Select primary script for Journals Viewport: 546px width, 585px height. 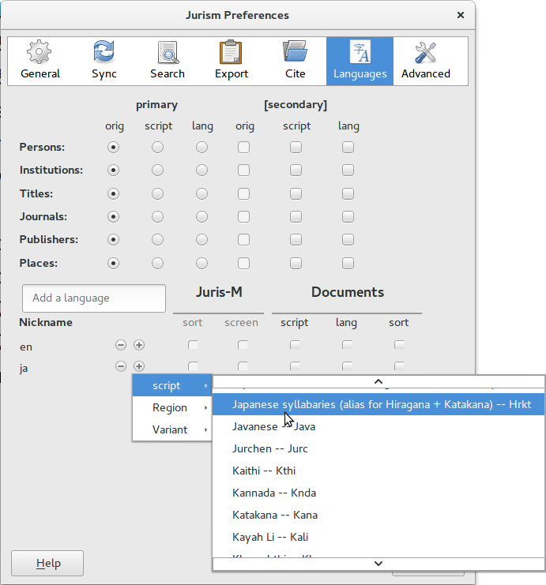point(157,217)
